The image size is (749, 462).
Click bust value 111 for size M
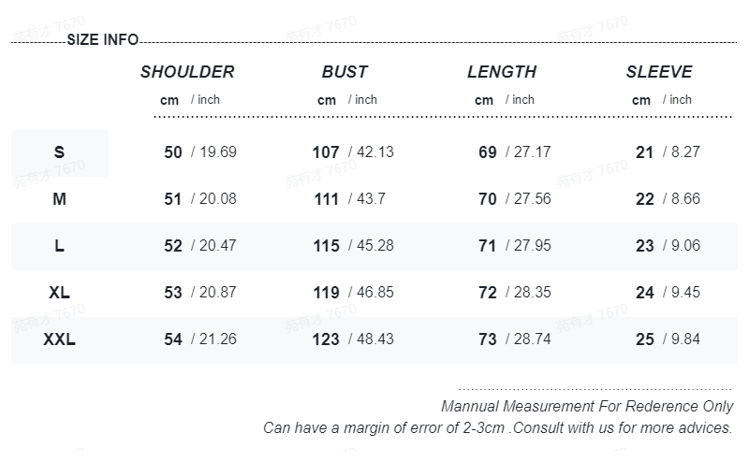pyautogui.click(x=326, y=199)
